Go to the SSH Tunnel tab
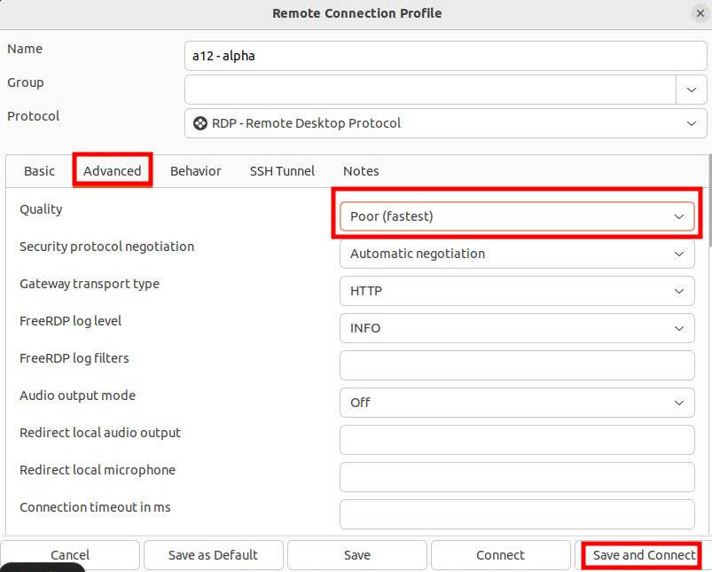712x572 pixels. pyautogui.click(x=282, y=171)
